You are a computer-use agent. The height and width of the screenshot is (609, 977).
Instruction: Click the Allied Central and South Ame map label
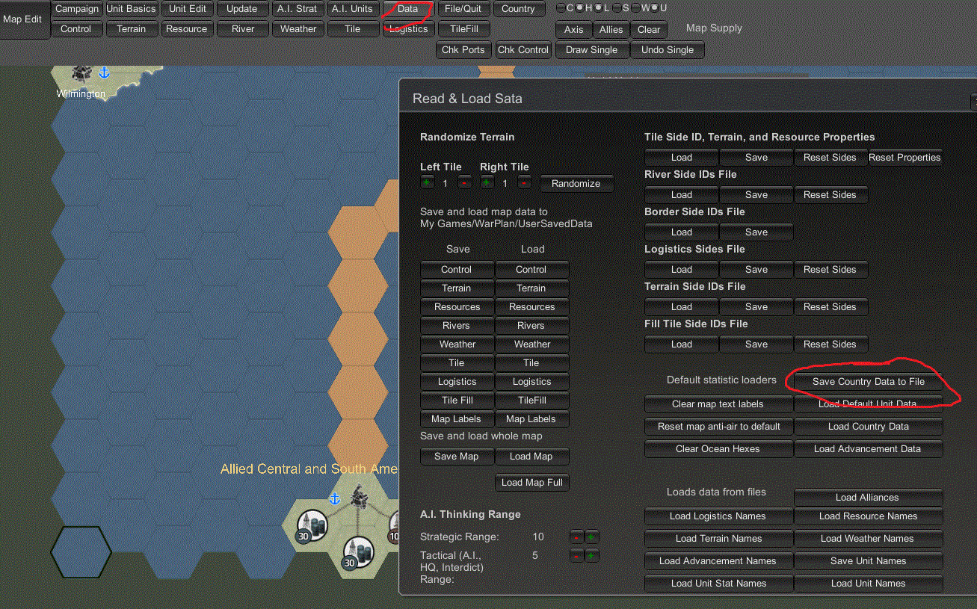coord(309,469)
